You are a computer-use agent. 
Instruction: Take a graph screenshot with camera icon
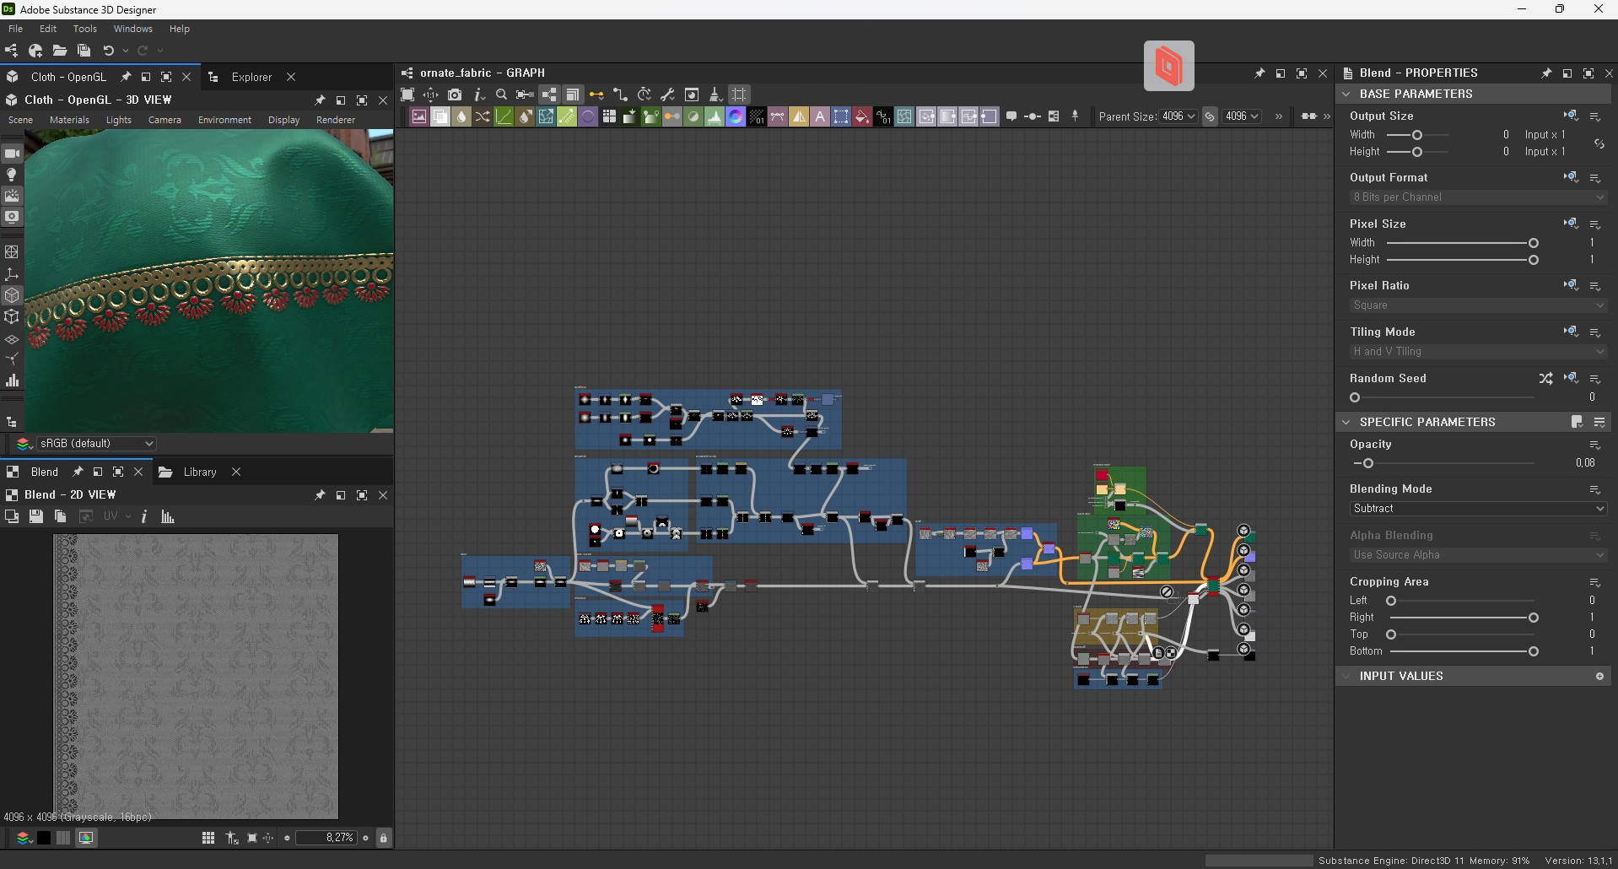tap(455, 94)
